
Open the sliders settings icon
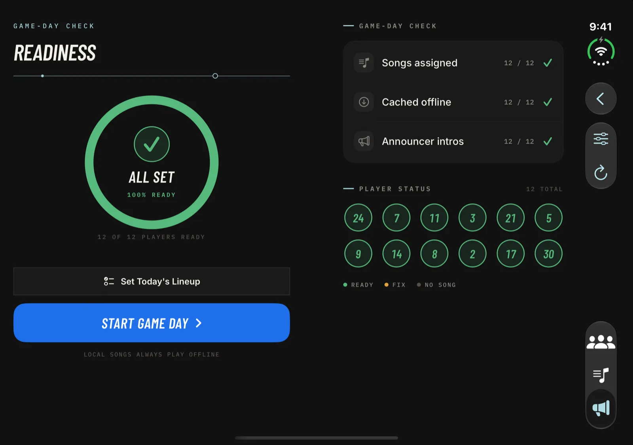601,139
